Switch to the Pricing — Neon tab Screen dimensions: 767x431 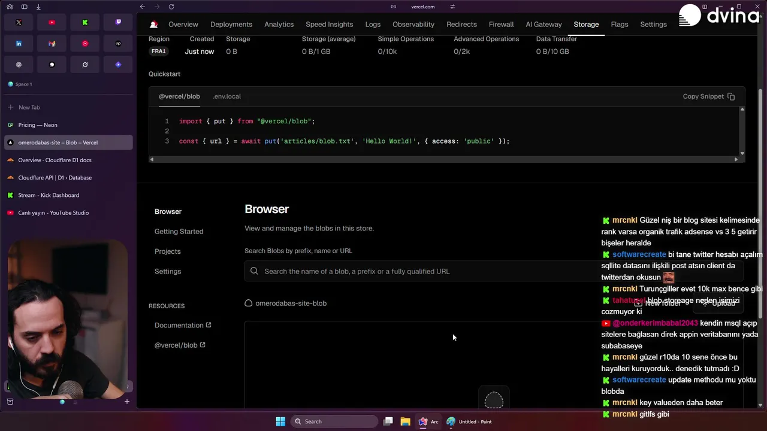[x=68, y=125]
